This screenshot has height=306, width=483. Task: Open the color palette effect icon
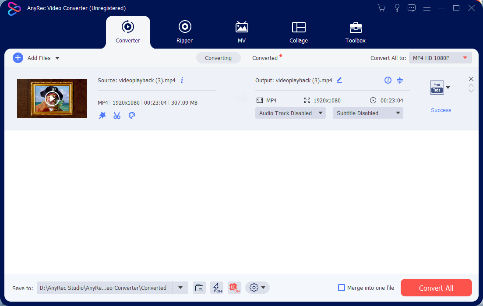pos(132,116)
